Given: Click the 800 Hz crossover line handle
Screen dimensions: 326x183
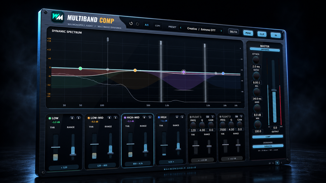Looking at the screenshot, I should coord(161,43).
